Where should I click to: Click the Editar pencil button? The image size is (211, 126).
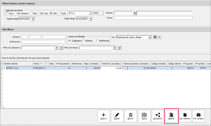pos(117,116)
